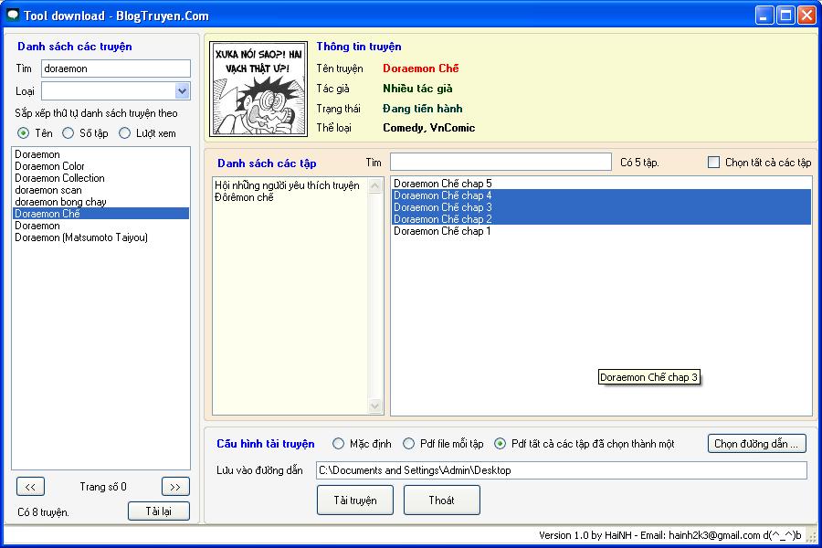Minimize the Tool download window

764,15
